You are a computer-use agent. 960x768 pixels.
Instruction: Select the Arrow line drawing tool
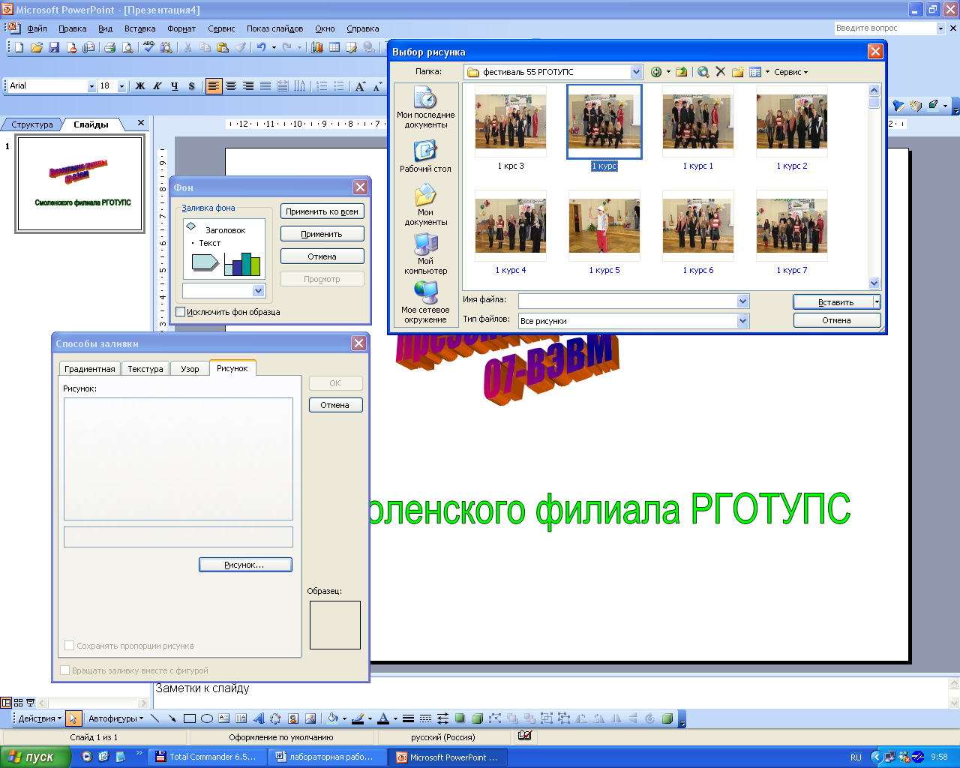click(x=172, y=718)
